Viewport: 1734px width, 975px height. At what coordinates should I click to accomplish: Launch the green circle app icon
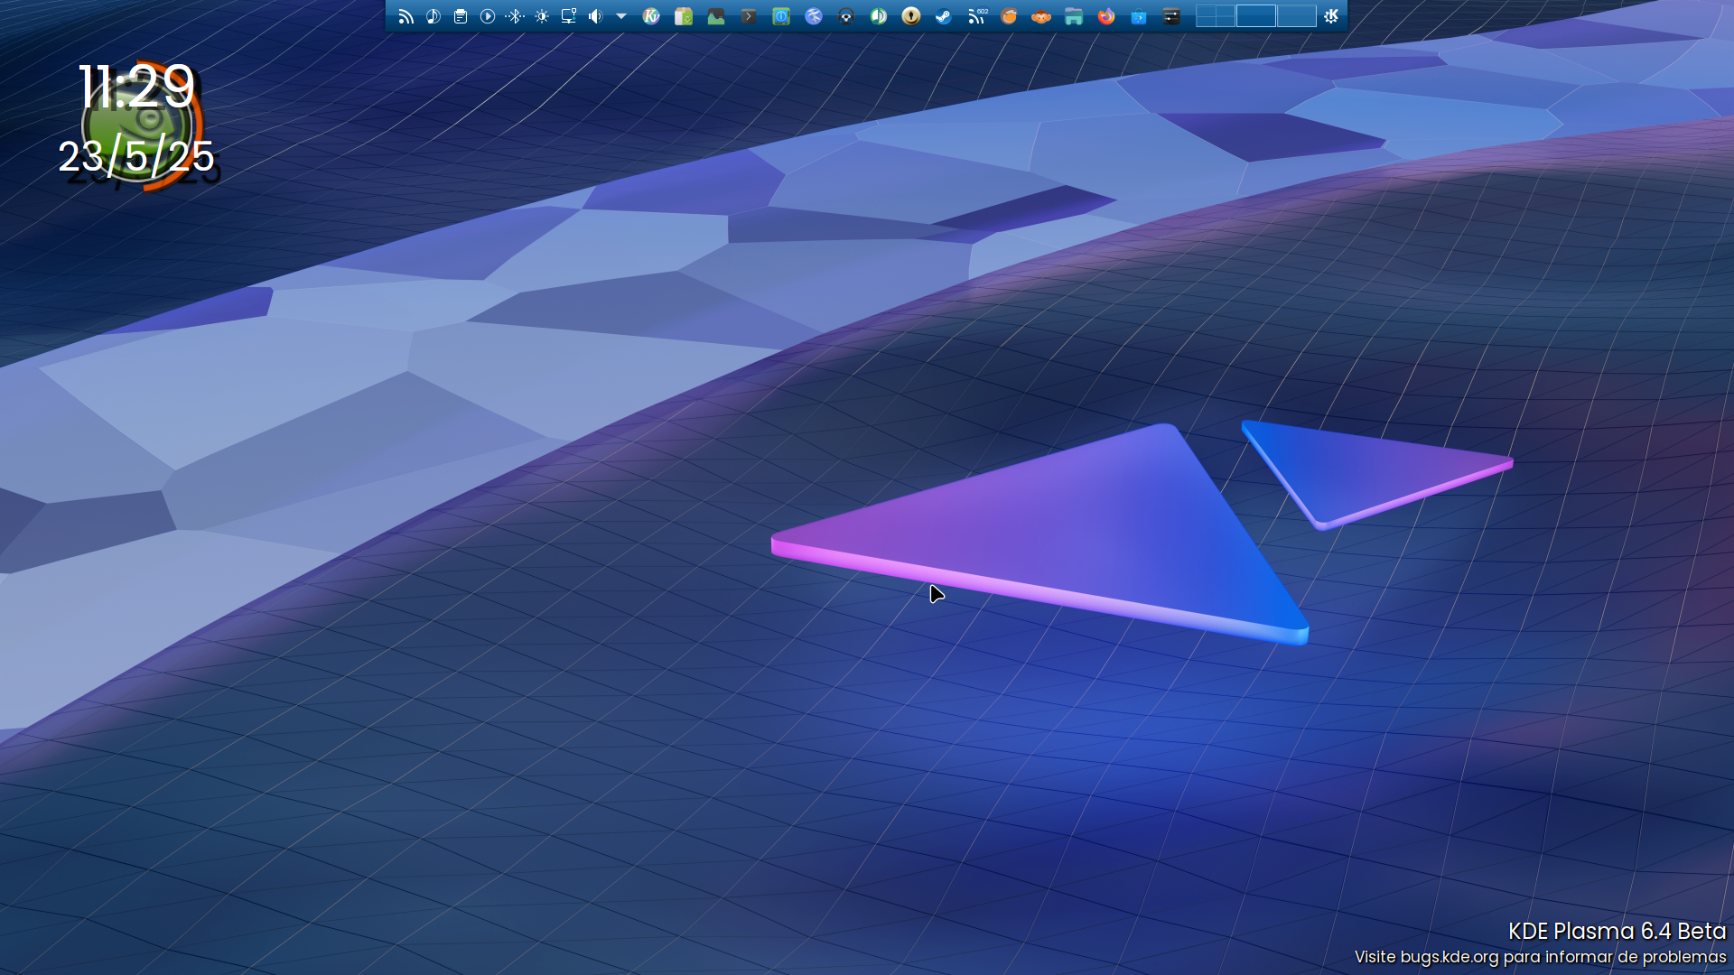tap(879, 16)
